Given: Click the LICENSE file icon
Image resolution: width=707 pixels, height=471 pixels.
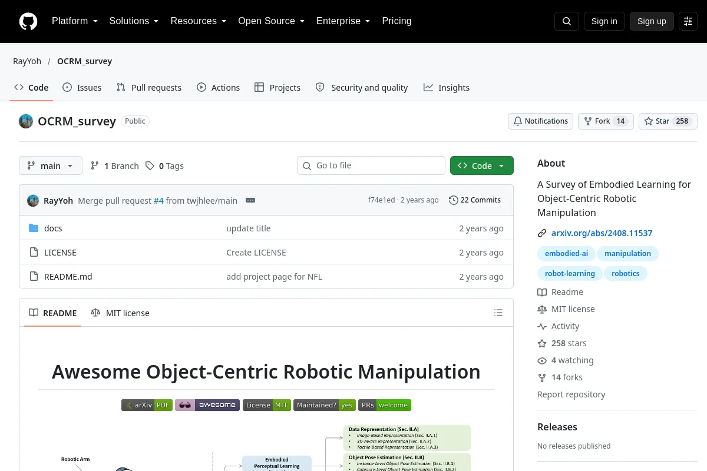Looking at the screenshot, I should (34, 253).
